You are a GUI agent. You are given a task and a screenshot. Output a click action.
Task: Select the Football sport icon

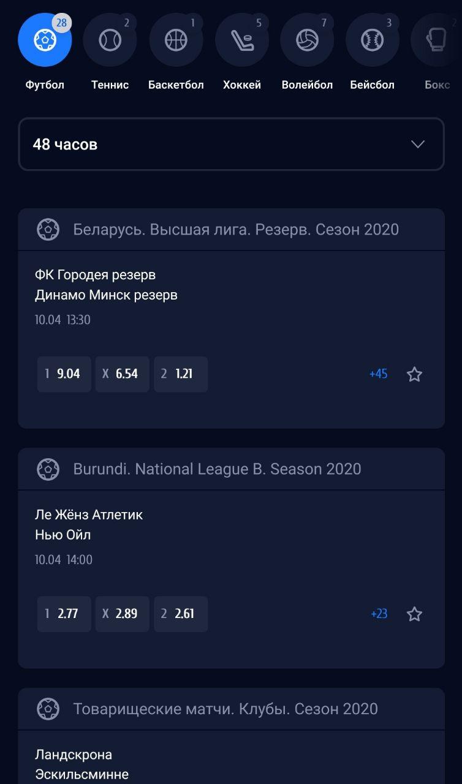point(45,40)
